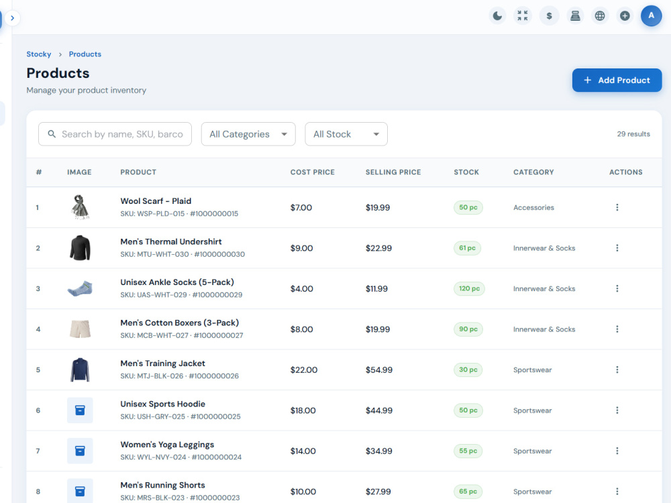Click the 65 pc stock badge

click(x=468, y=492)
